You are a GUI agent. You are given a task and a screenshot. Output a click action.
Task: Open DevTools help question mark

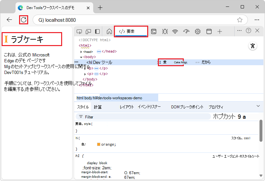tap(248, 30)
